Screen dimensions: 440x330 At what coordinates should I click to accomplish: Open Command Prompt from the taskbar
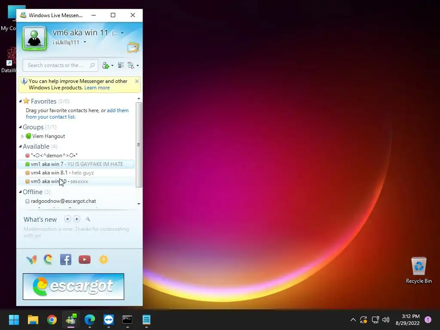click(127, 320)
